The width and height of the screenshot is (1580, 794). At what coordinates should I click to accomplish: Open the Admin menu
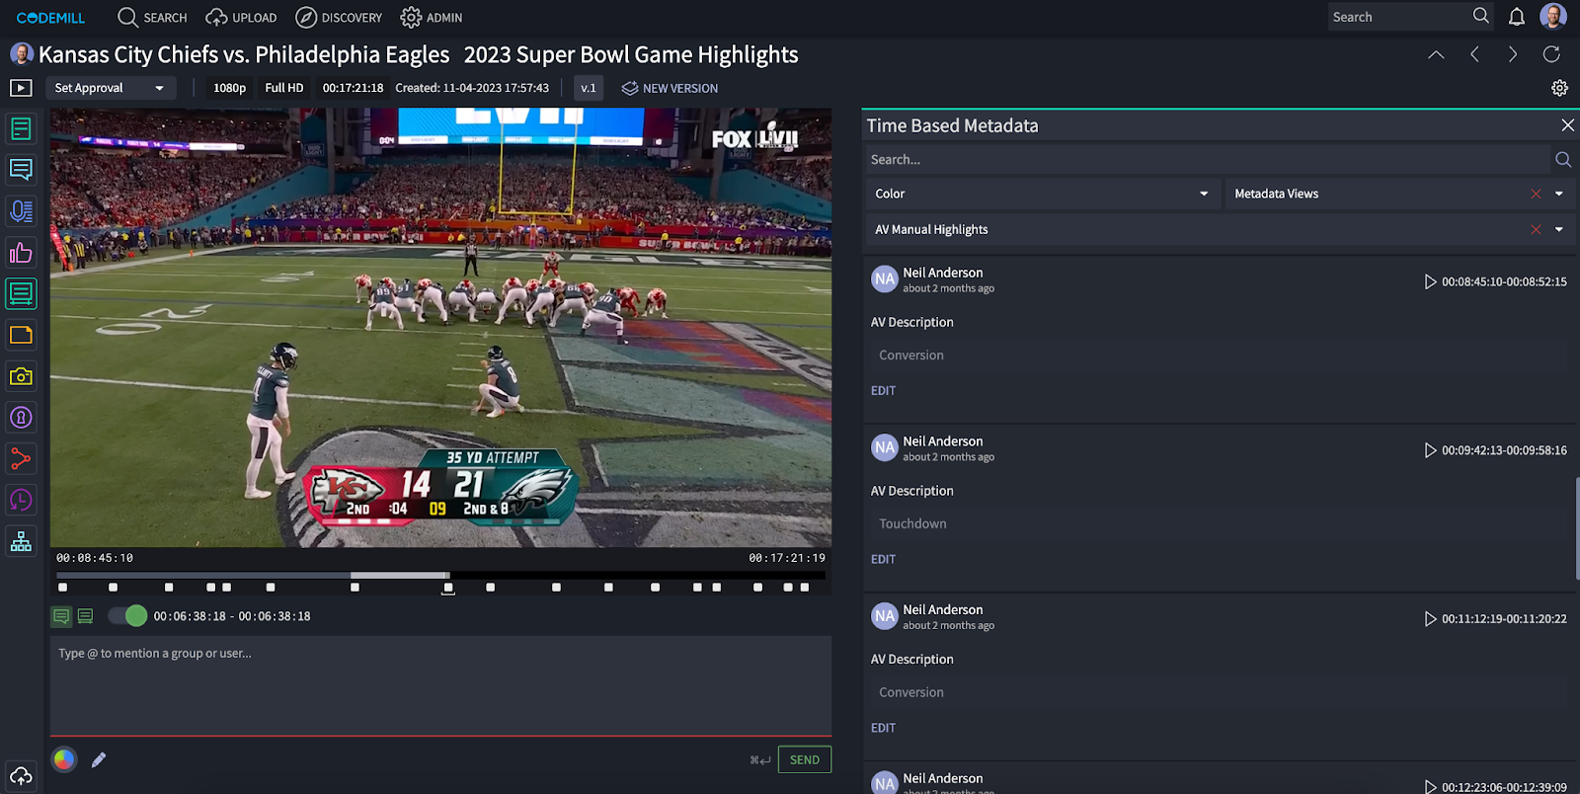[x=432, y=18]
